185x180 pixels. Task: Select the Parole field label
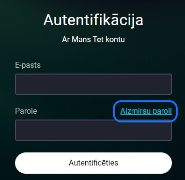click(x=26, y=111)
